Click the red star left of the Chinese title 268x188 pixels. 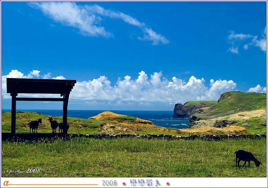coord(124,184)
